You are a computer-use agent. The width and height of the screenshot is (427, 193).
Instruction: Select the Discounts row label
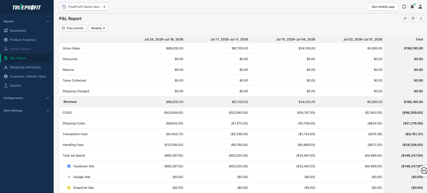70,59
